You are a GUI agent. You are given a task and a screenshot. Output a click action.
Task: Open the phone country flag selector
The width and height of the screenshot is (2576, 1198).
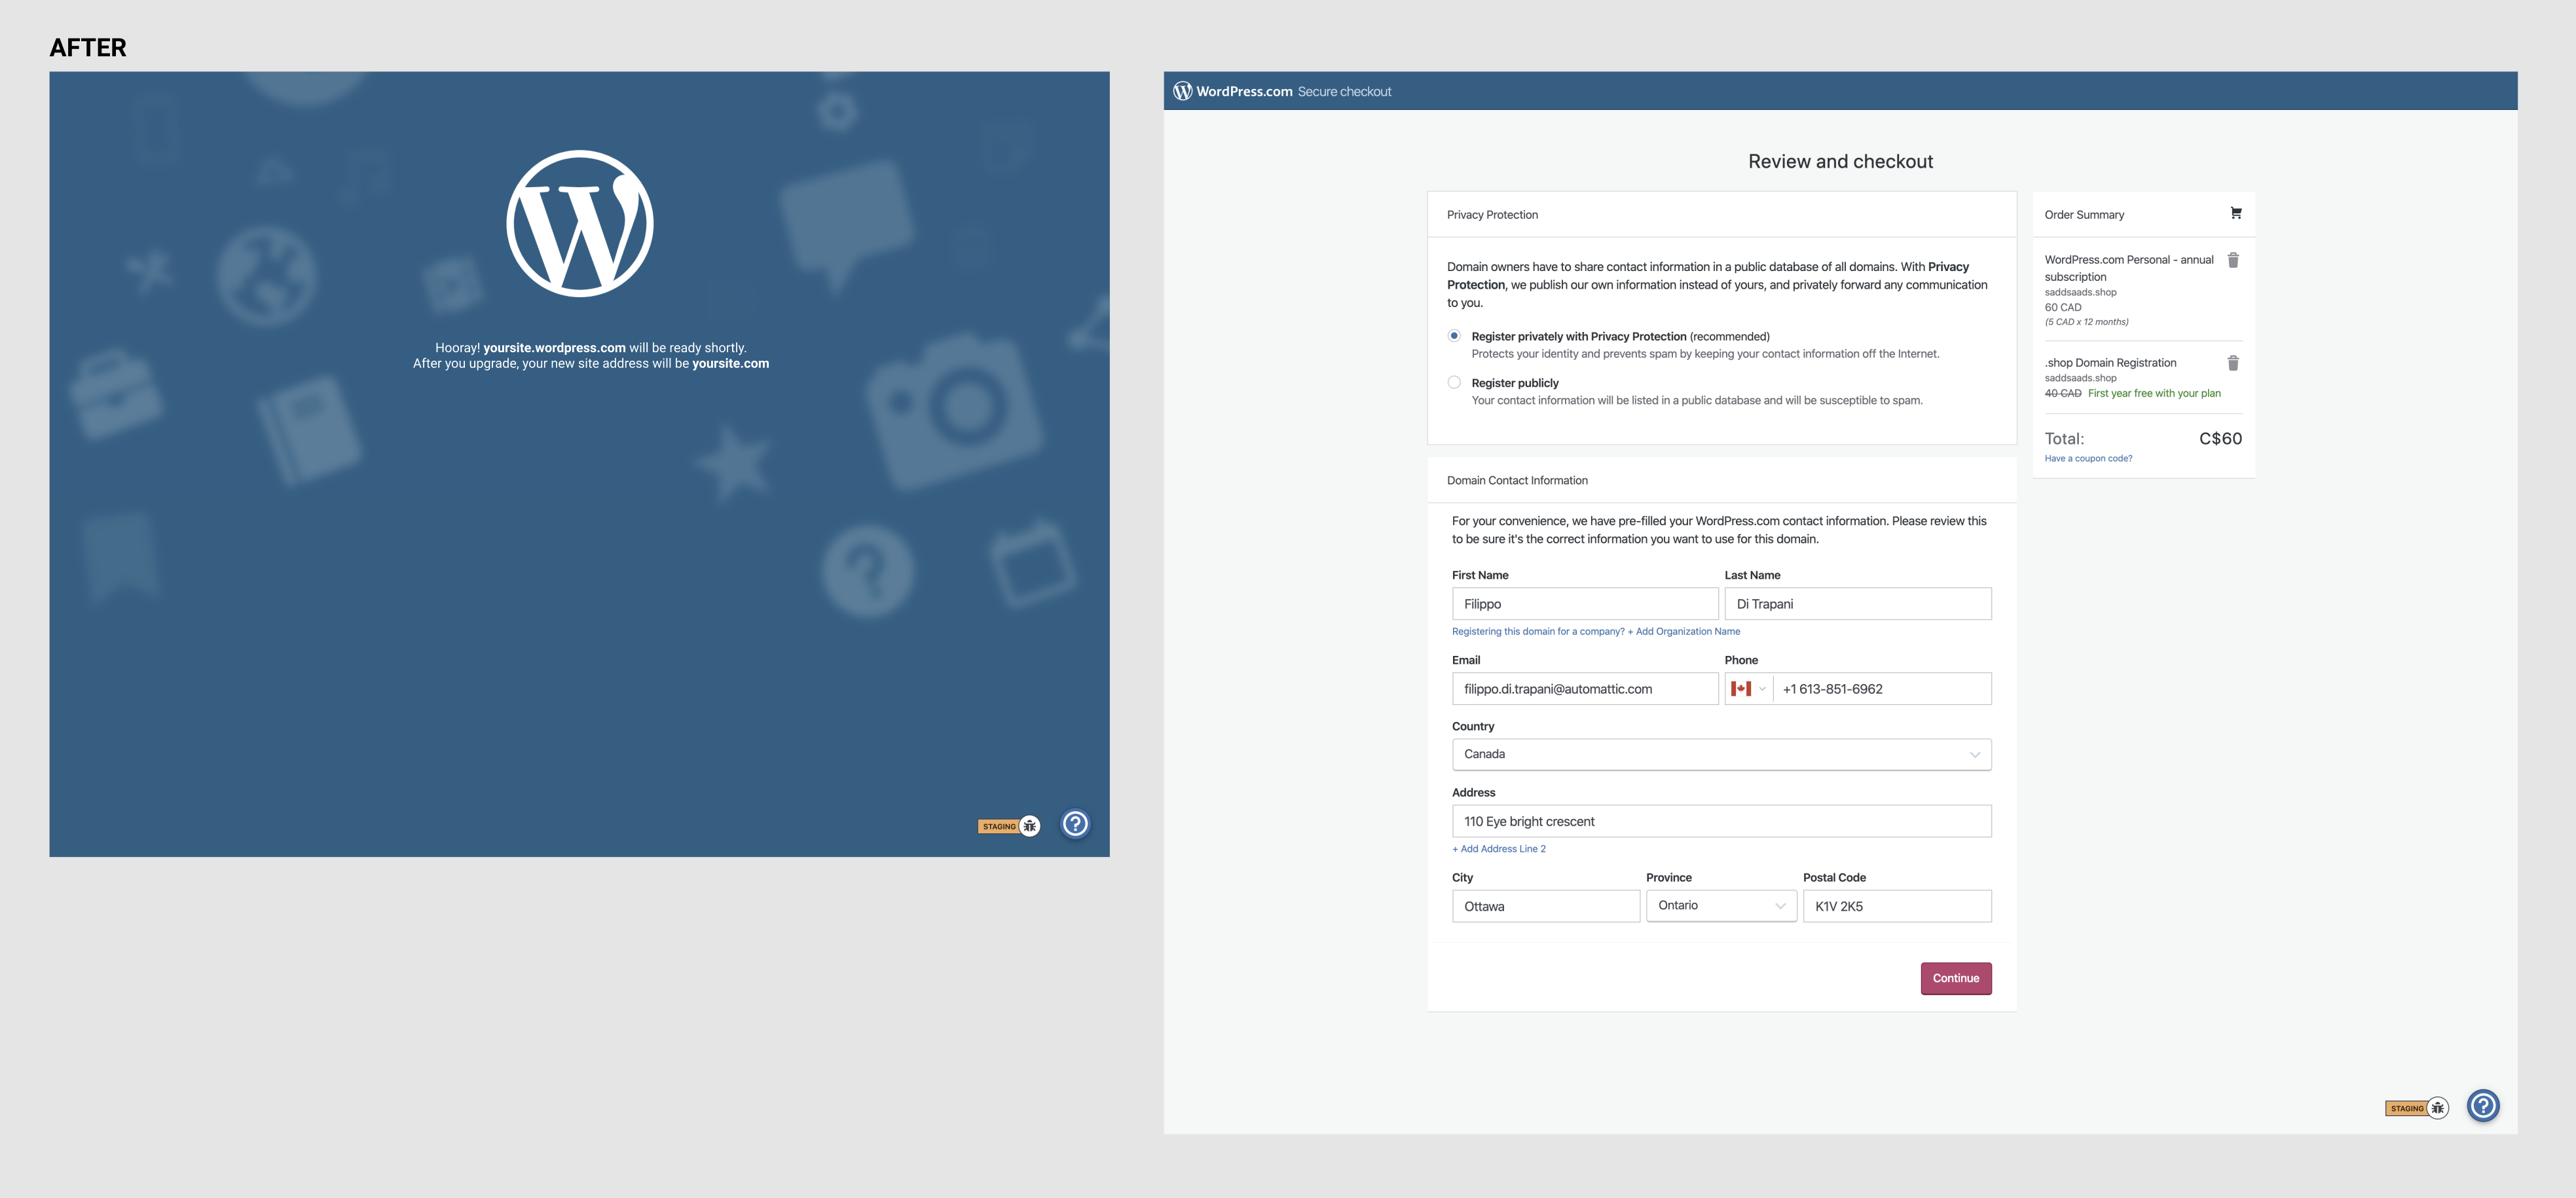(1748, 689)
